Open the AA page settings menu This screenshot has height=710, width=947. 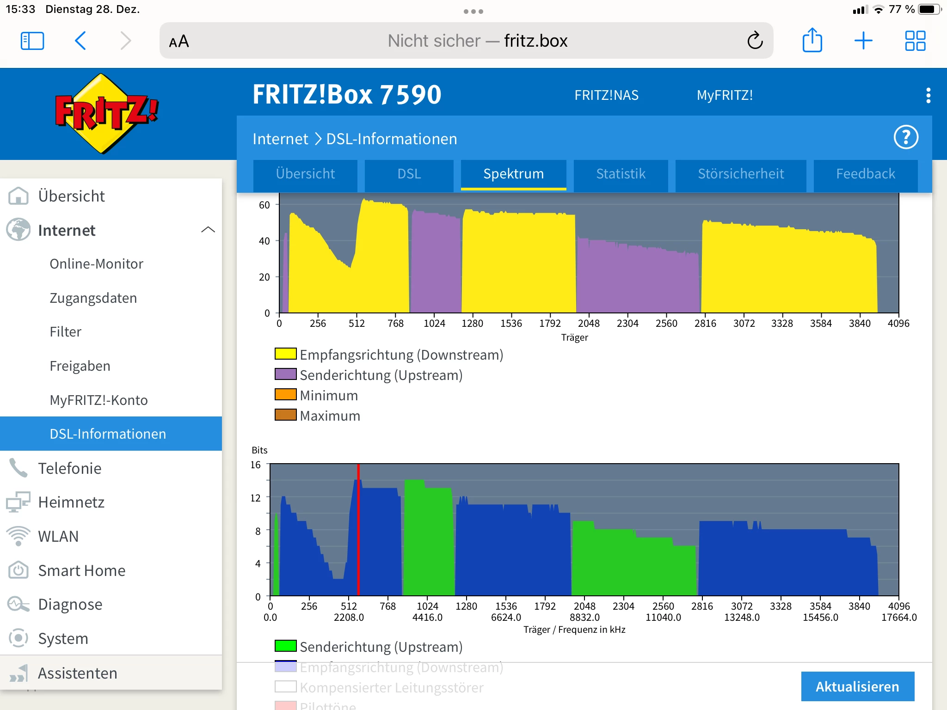179,42
